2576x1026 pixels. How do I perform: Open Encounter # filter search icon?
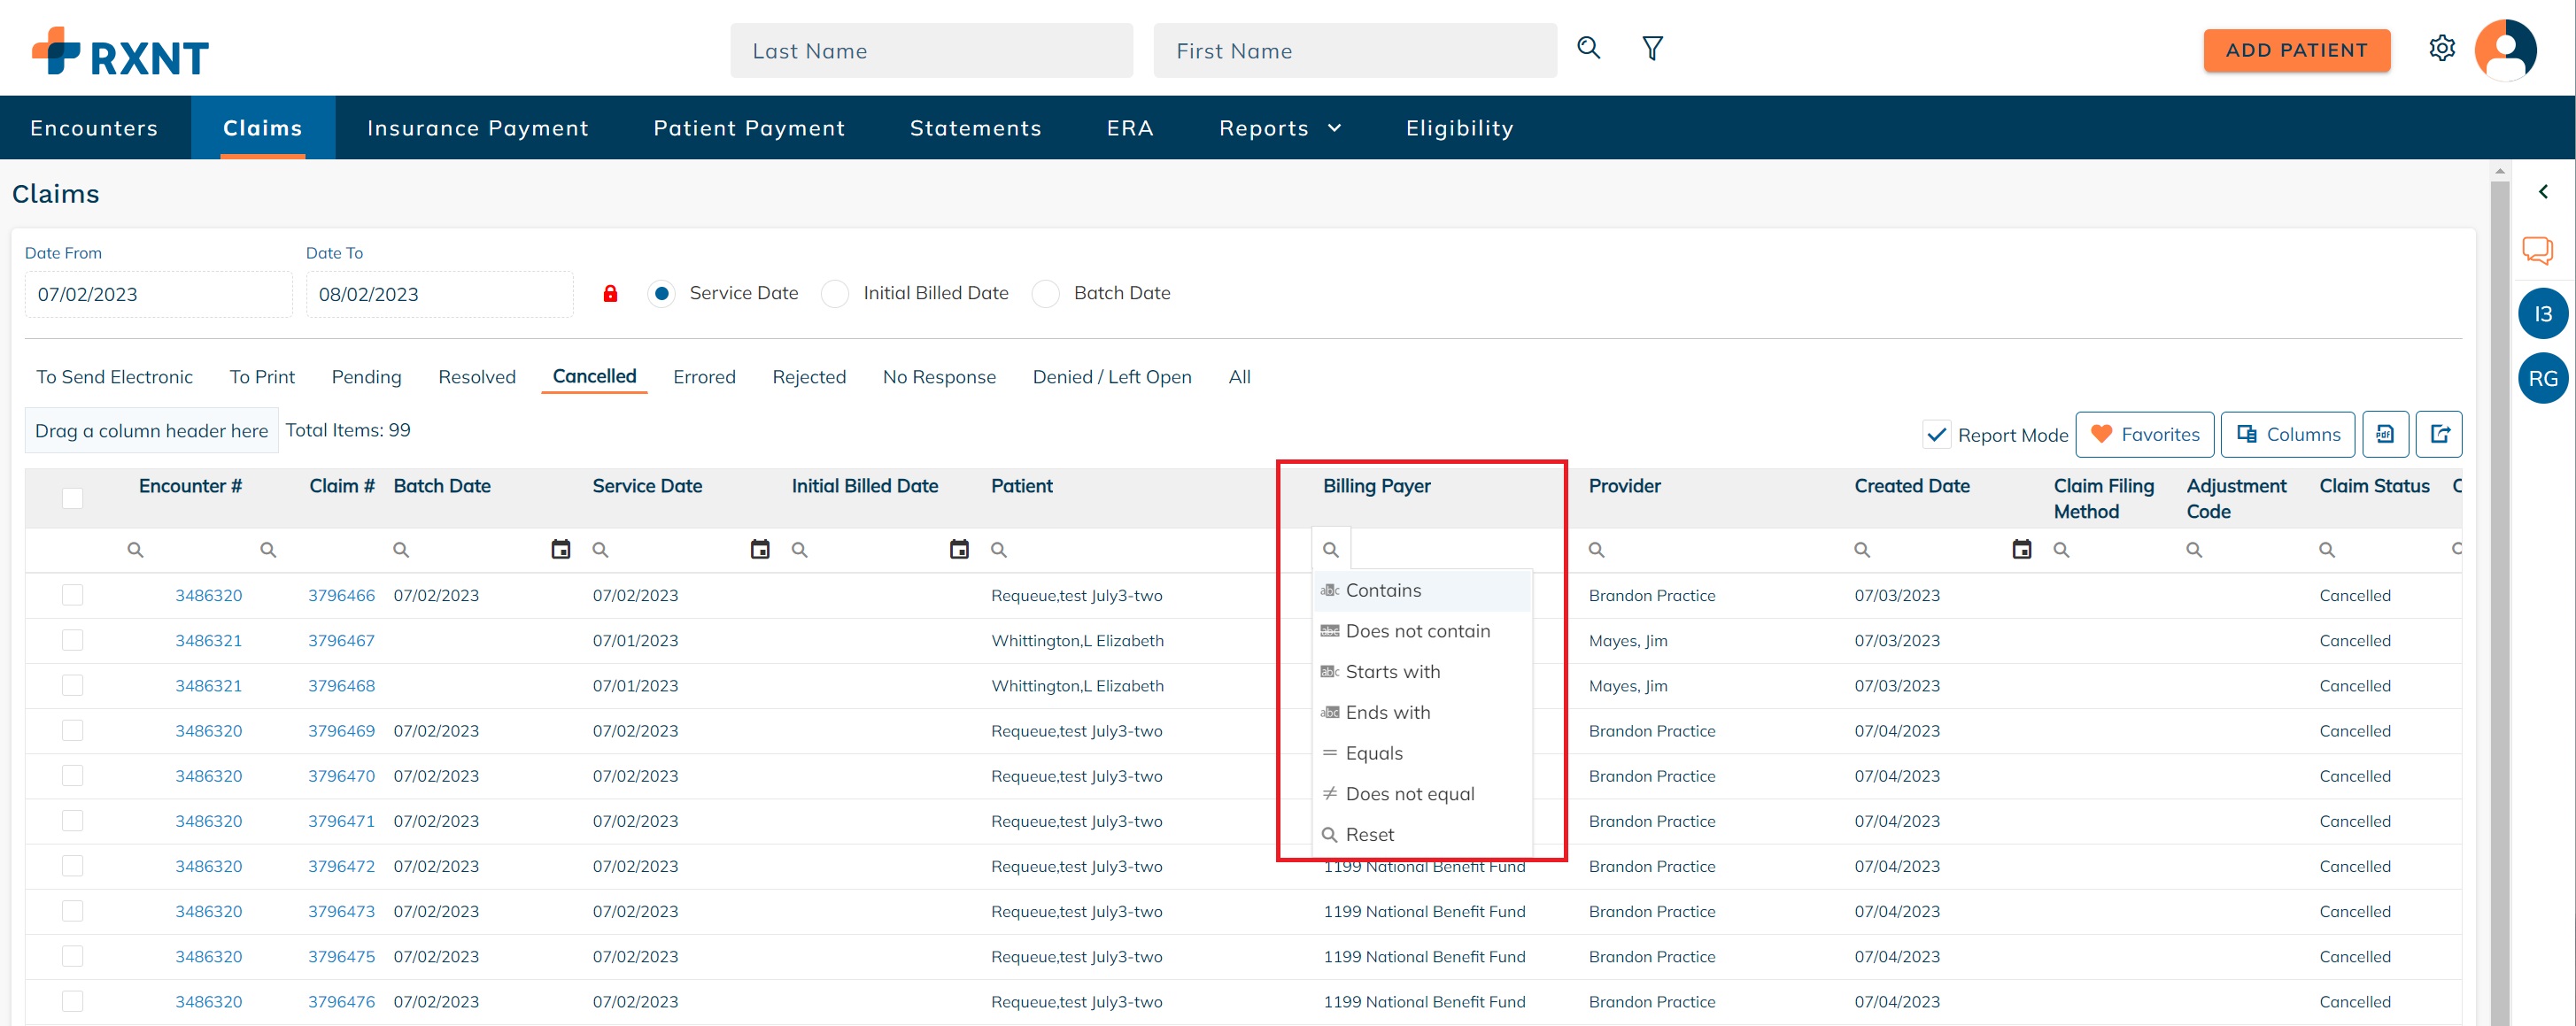pos(135,550)
